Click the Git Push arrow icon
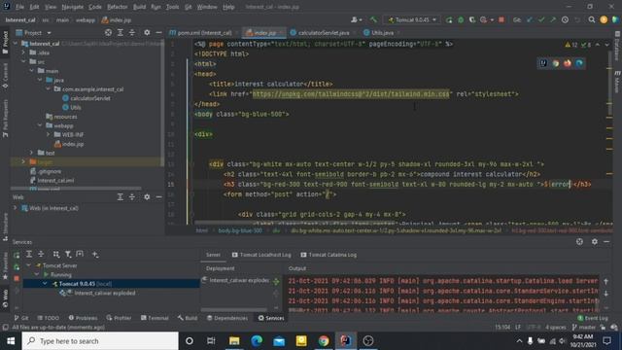This screenshot has height=350, width=622. click(553, 19)
